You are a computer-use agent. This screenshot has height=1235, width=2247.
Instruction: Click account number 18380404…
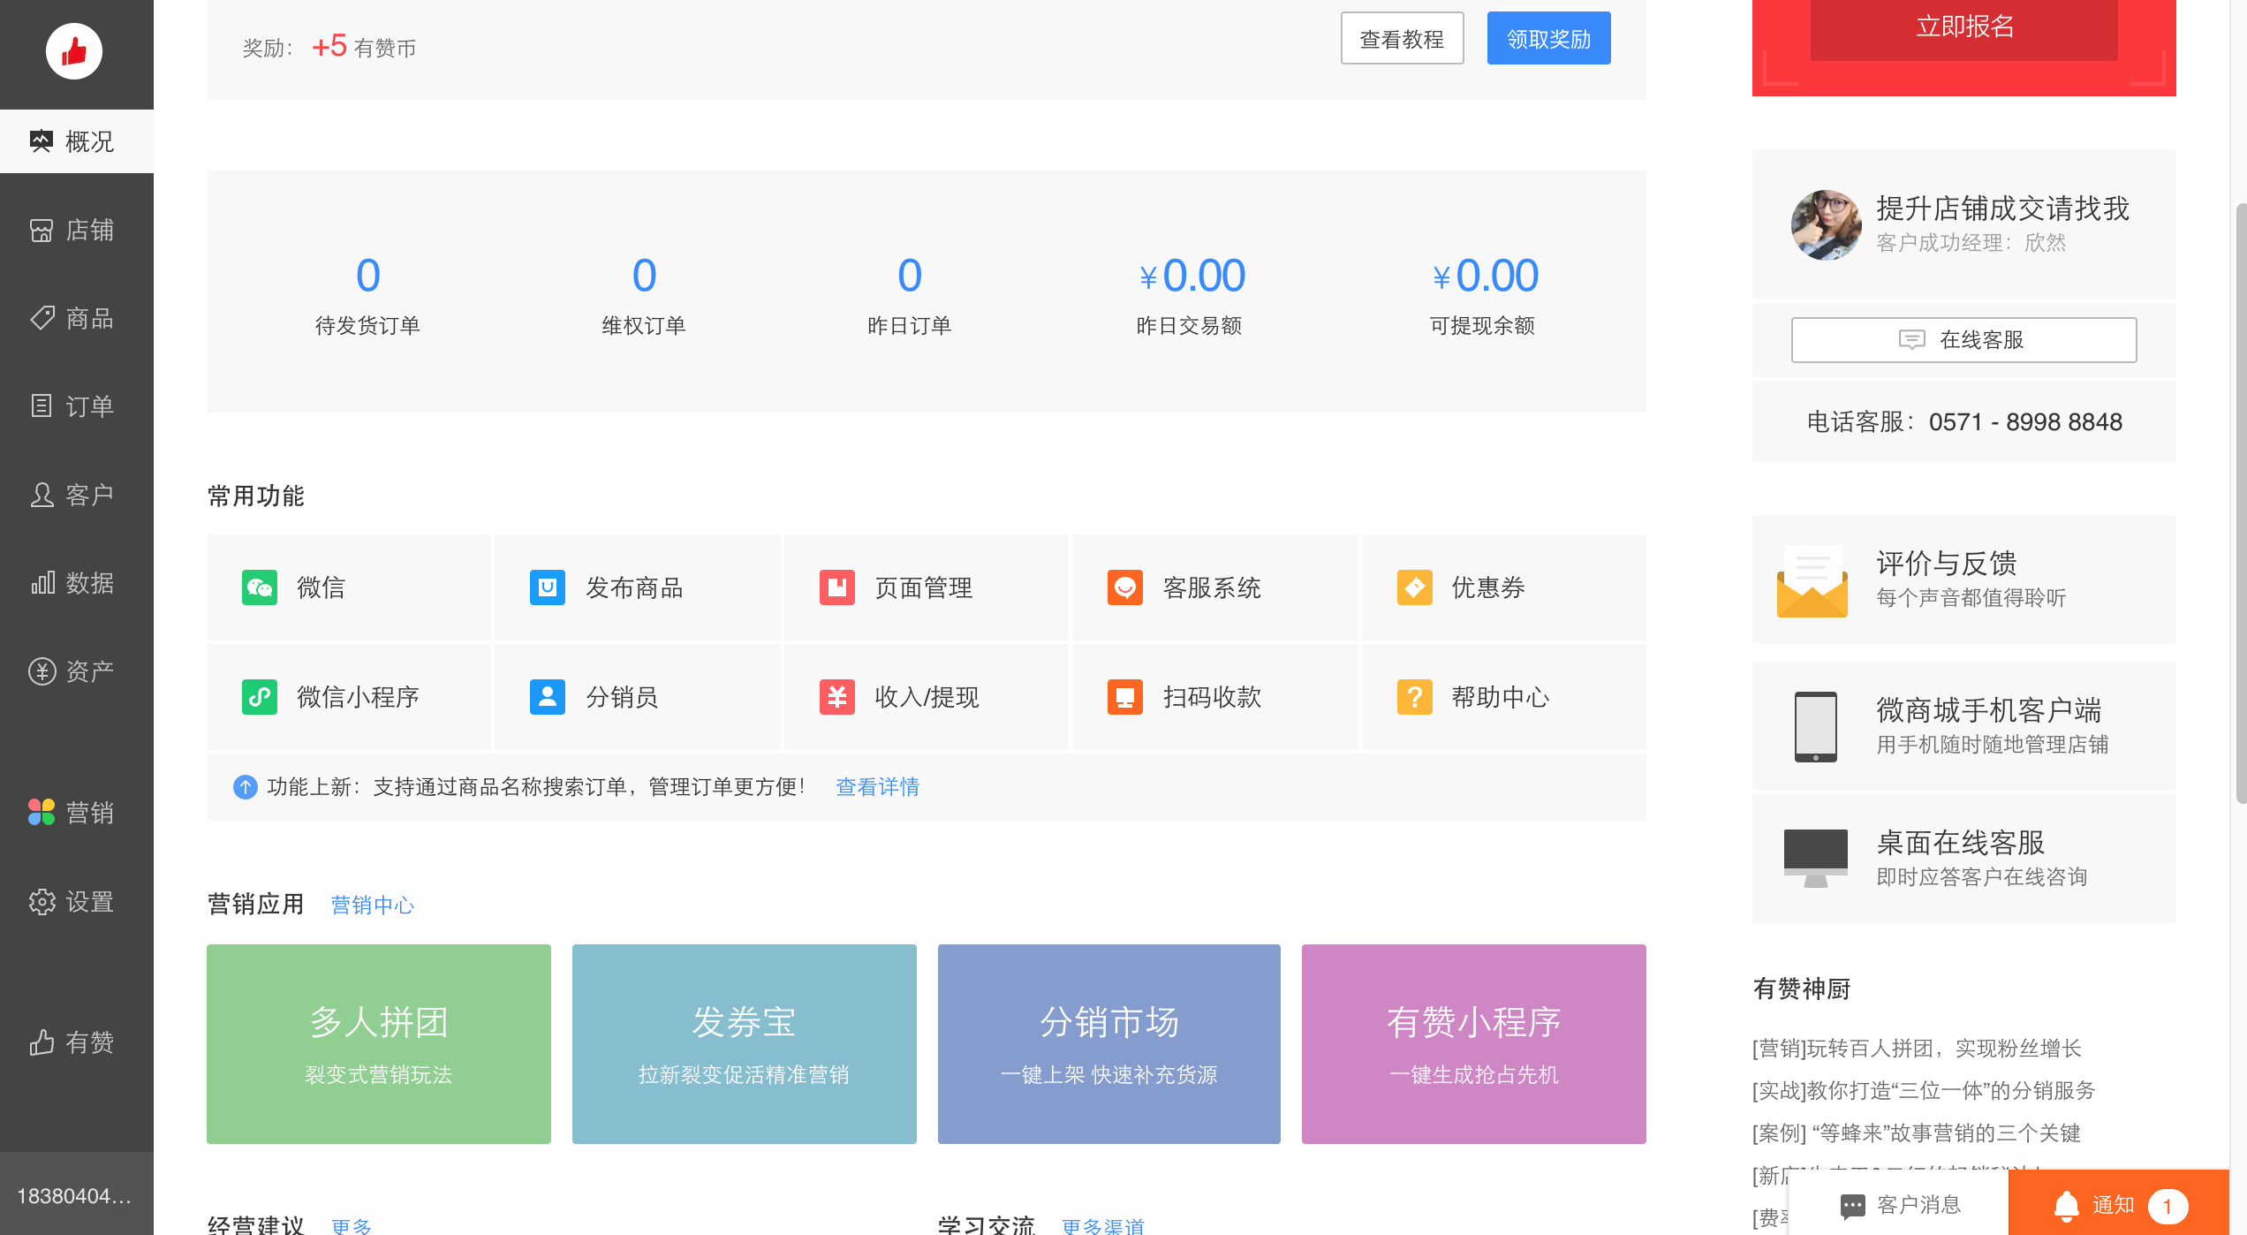(74, 1196)
